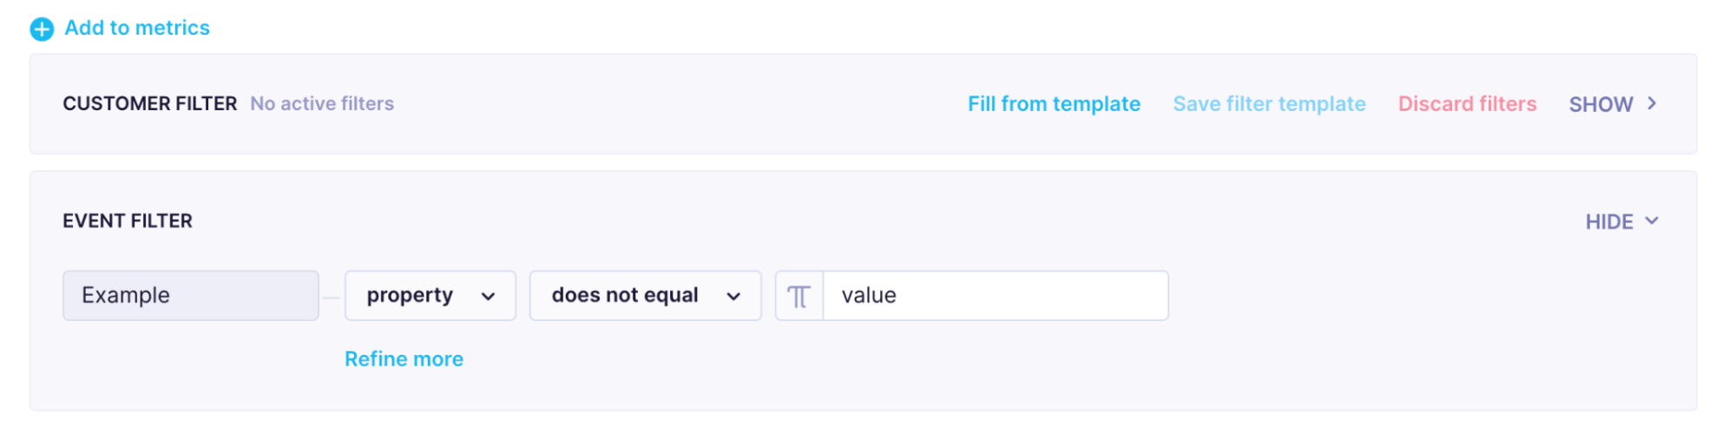Click Save filter template
Image resolution: width=1735 pixels, height=441 pixels.
tap(1269, 104)
